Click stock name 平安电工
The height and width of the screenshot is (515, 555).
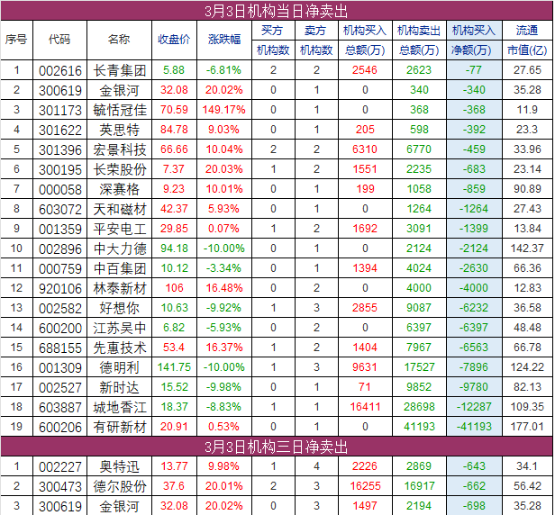pyautogui.click(x=120, y=230)
